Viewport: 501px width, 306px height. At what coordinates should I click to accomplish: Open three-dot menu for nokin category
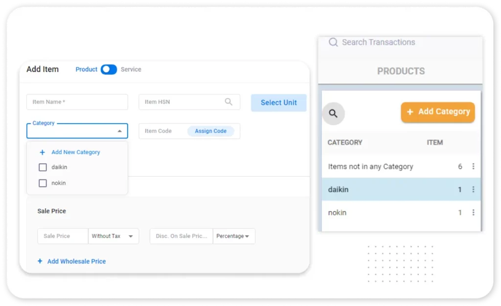coord(473,213)
